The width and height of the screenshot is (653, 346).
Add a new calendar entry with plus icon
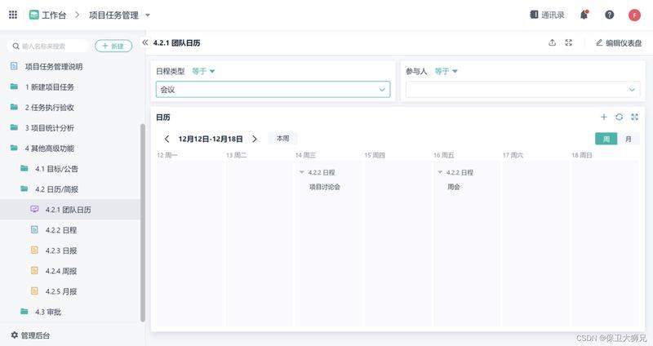click(604, 117)
